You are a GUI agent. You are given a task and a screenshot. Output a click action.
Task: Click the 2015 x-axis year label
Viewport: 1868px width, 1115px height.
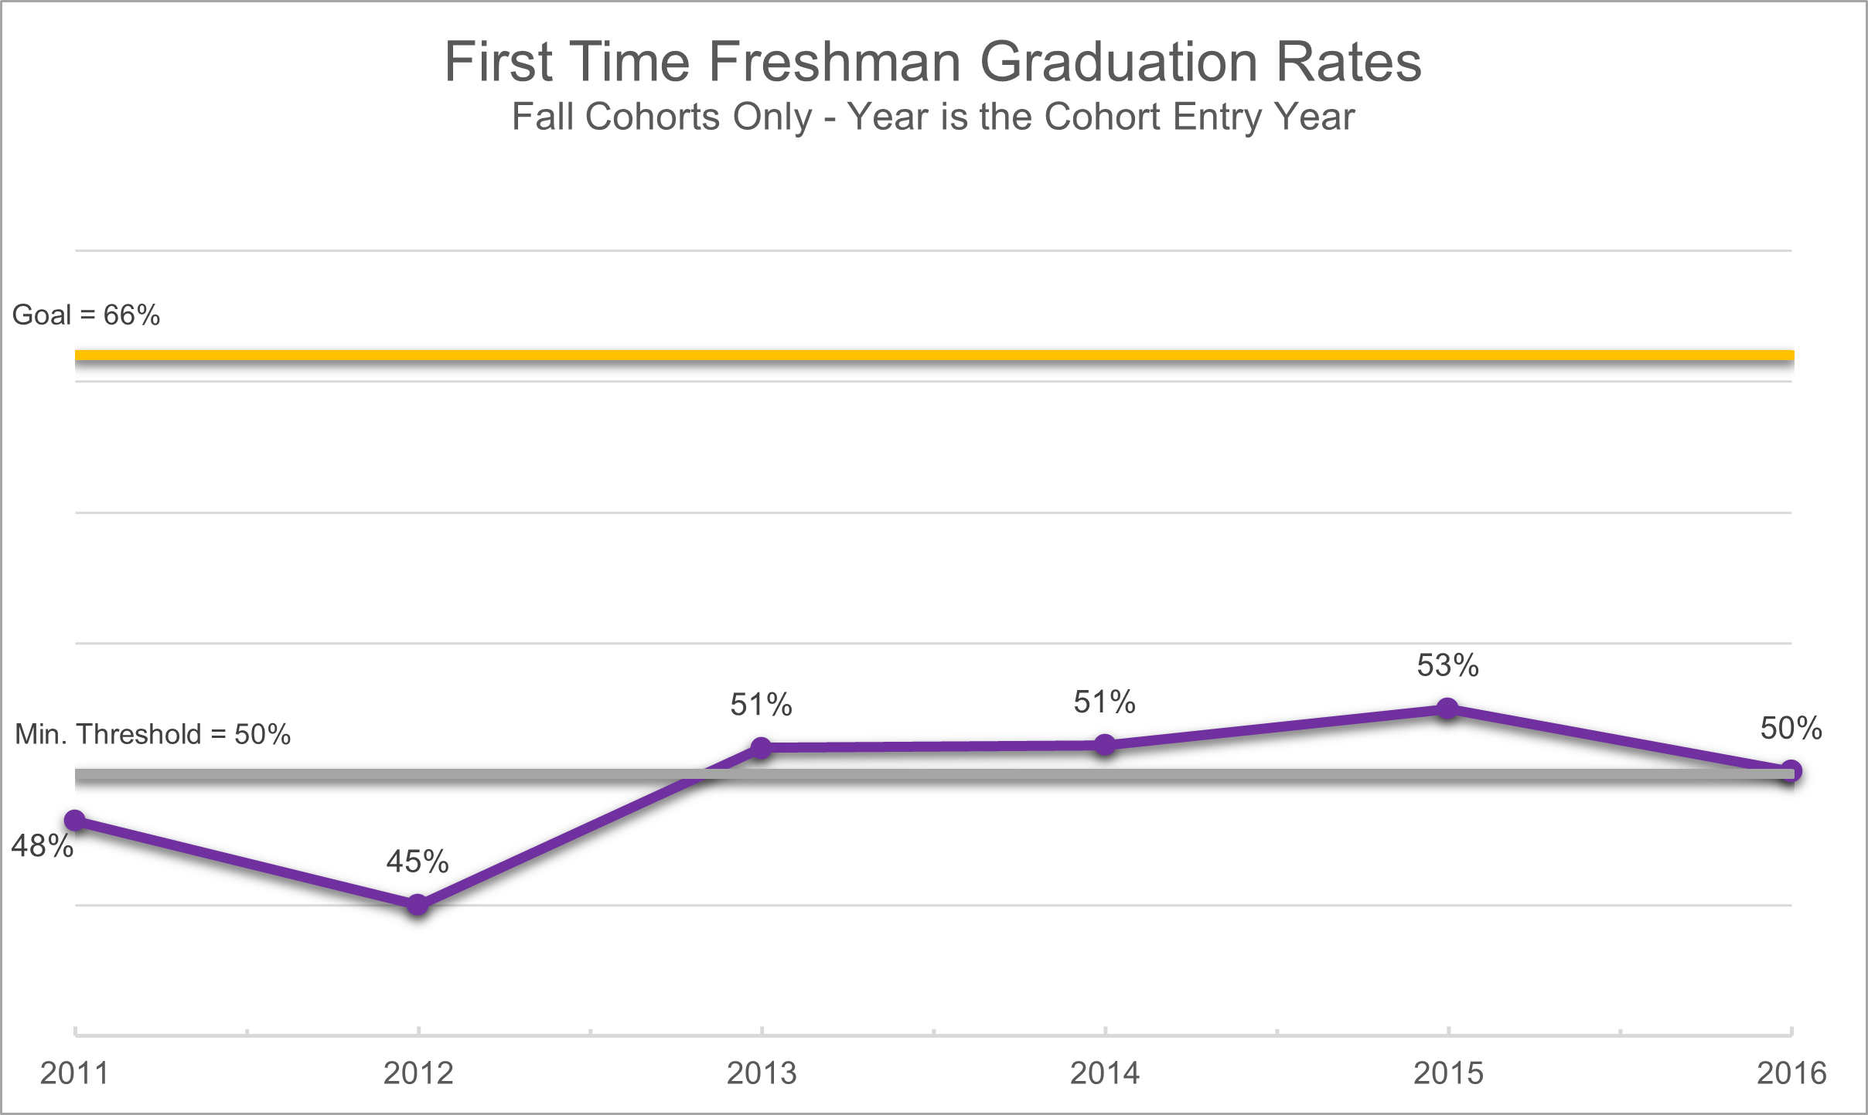pos(1448,1073)
